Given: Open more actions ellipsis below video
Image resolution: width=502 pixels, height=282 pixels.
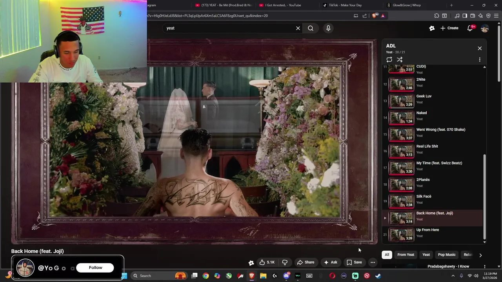Looking at the screenshot, I should (373, 262).
